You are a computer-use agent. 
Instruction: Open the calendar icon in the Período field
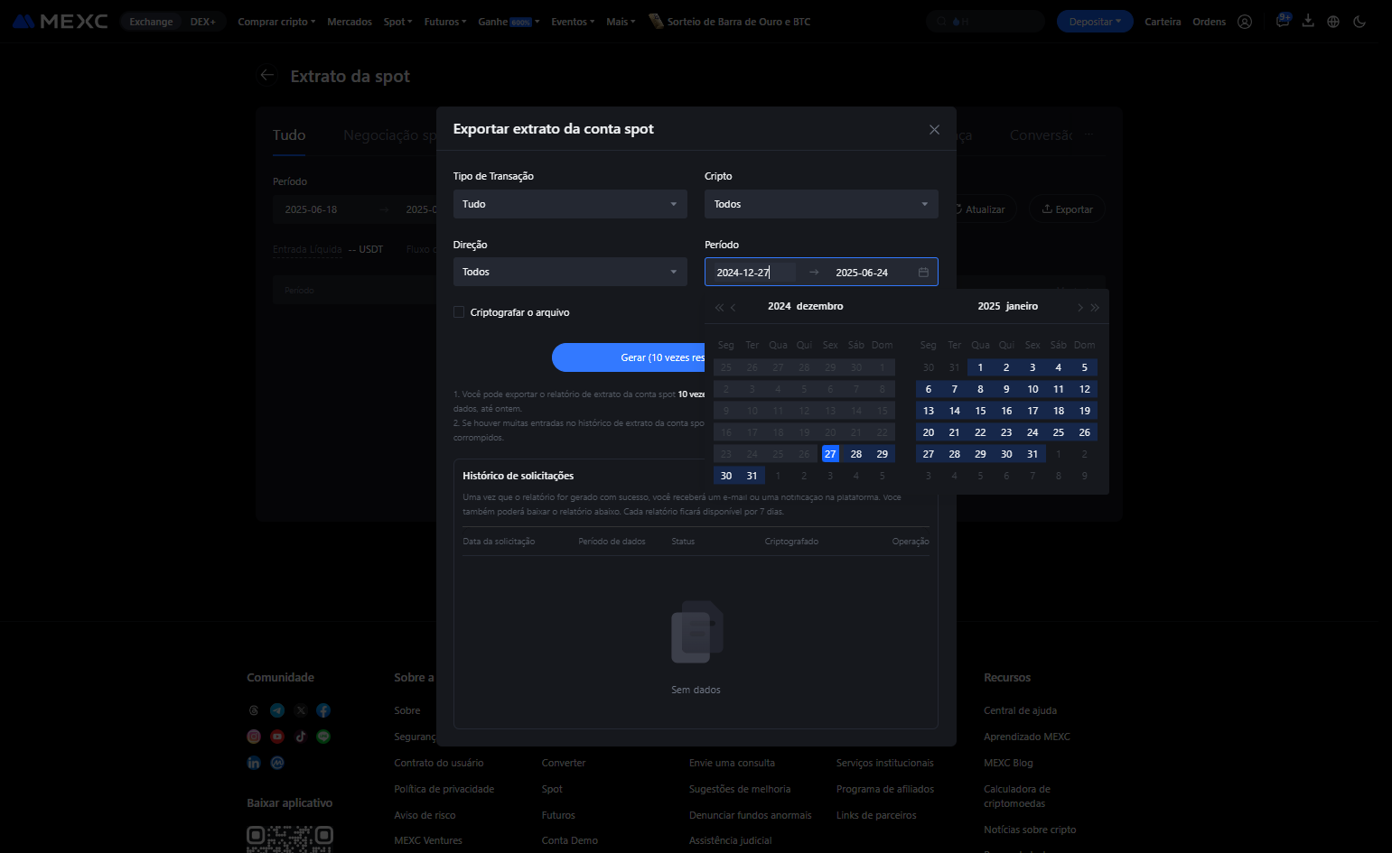tap(923, 273)
